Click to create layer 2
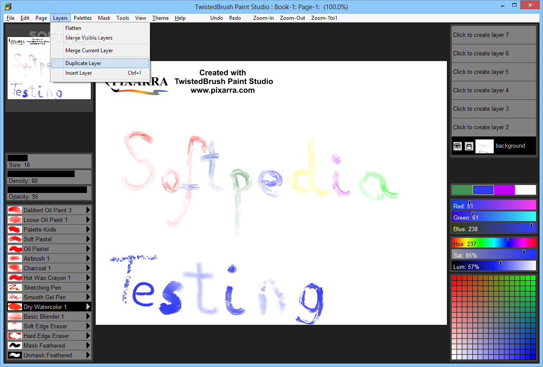 coord(494,127)
